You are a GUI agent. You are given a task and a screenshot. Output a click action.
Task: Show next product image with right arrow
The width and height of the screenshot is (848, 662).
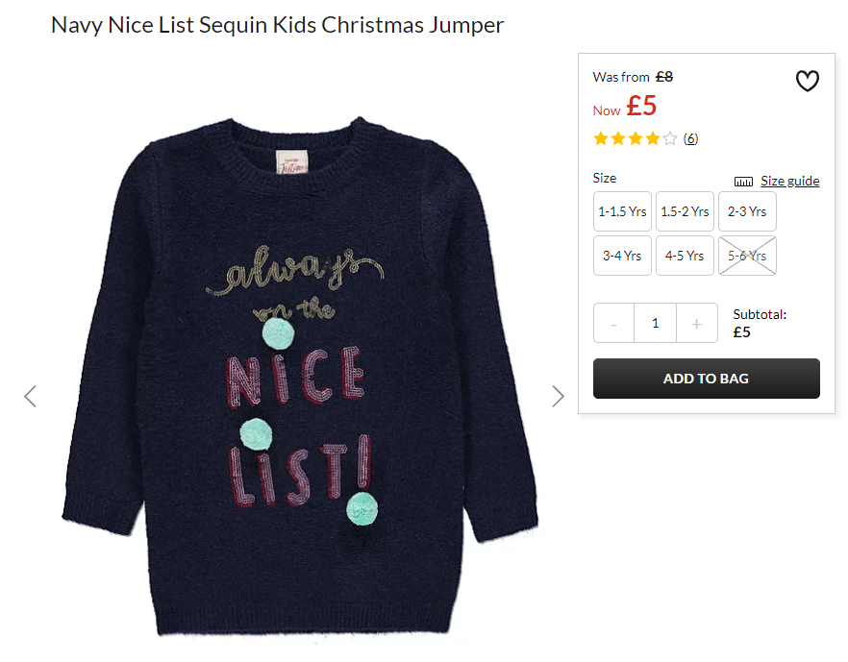[558, 396]
